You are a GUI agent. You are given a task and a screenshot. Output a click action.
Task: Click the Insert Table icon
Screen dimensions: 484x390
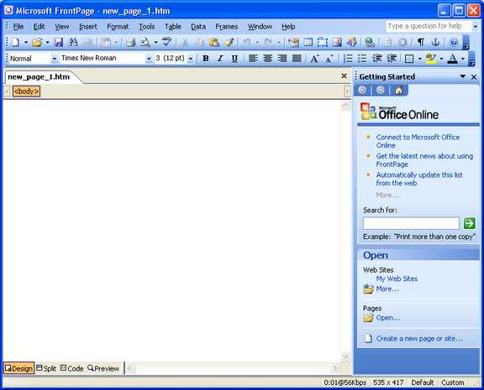point(308,42)
